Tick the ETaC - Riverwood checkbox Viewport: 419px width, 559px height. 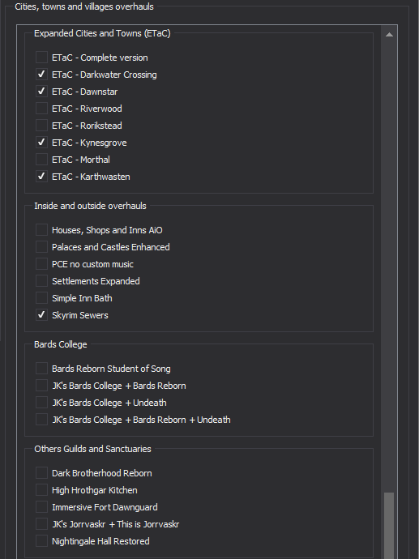(x=41, y=108)
